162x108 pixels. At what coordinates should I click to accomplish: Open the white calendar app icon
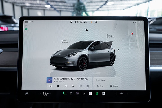pyautogui.click(x=90, y=94)
